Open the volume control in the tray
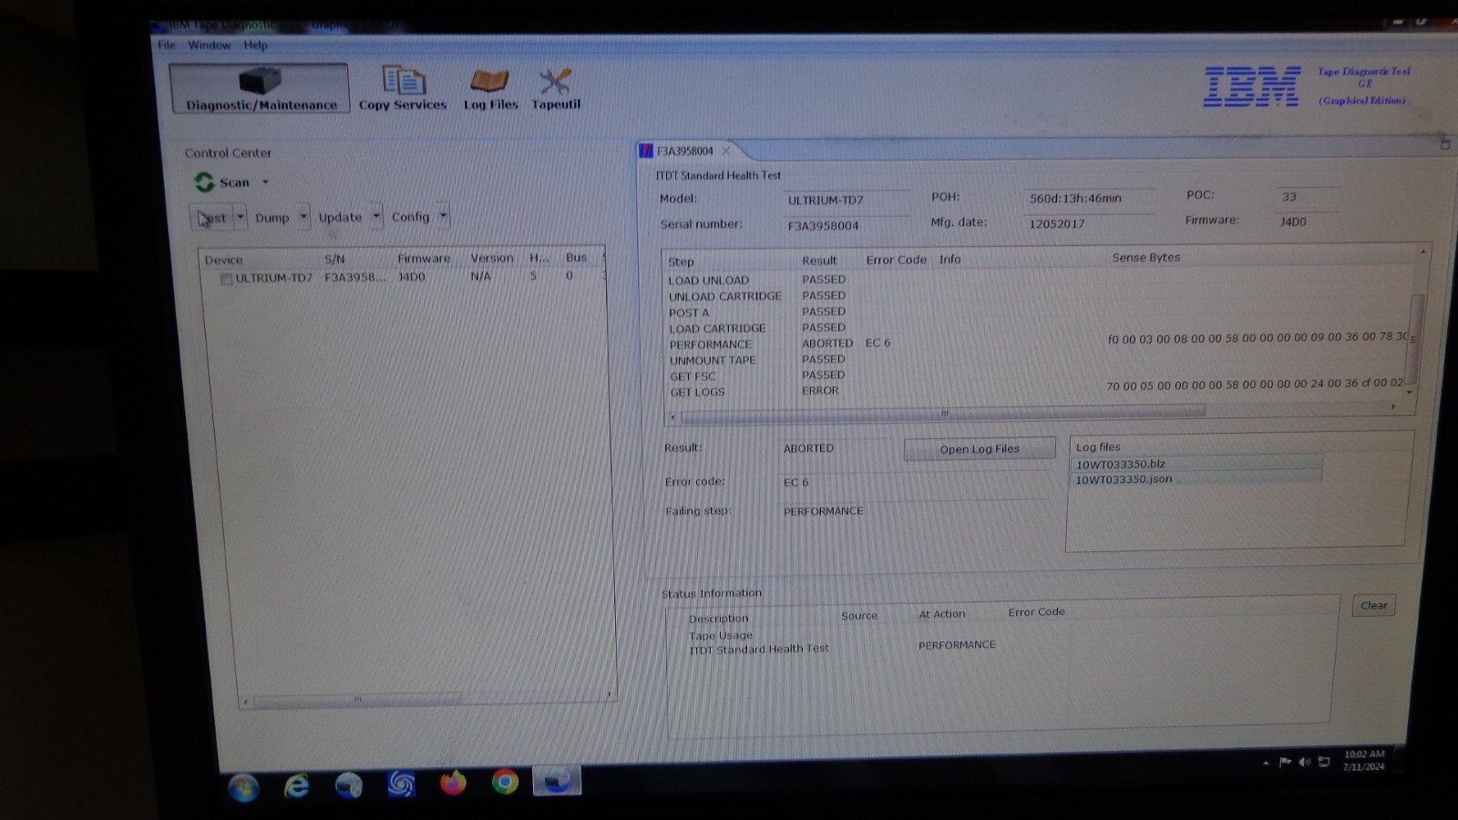Viewport: 1458px width, 820px height. click(1304, 762)
